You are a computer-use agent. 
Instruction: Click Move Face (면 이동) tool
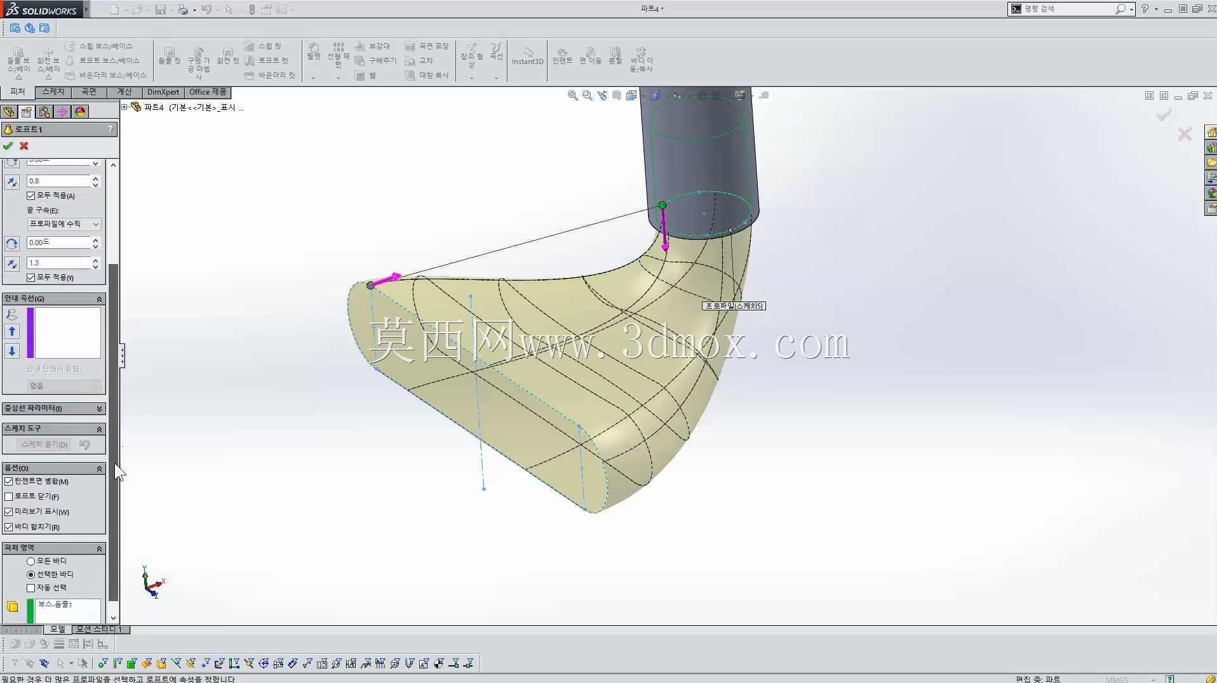(590, 56)
